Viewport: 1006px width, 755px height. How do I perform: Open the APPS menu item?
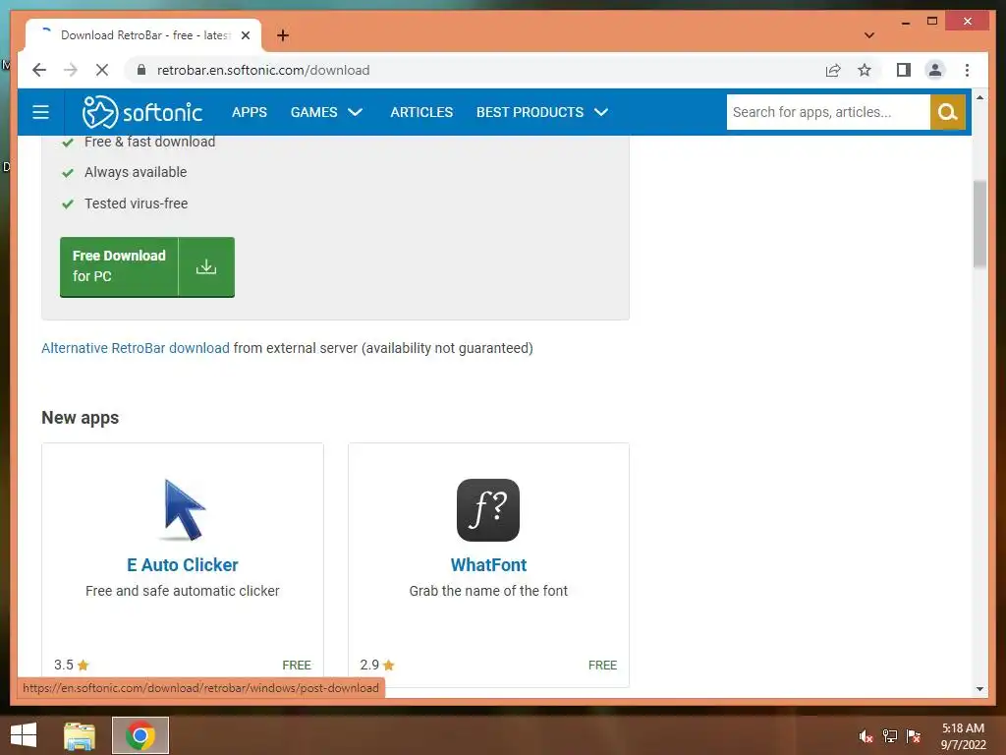click(x=249, y=112)
